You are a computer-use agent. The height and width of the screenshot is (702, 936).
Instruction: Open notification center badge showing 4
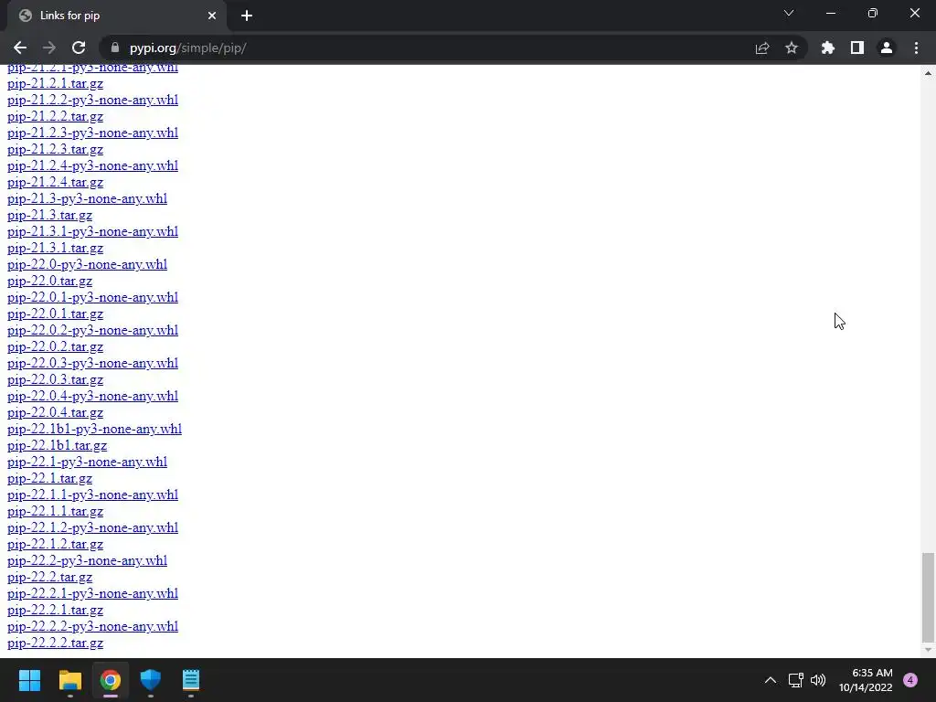tap(910, 680)
